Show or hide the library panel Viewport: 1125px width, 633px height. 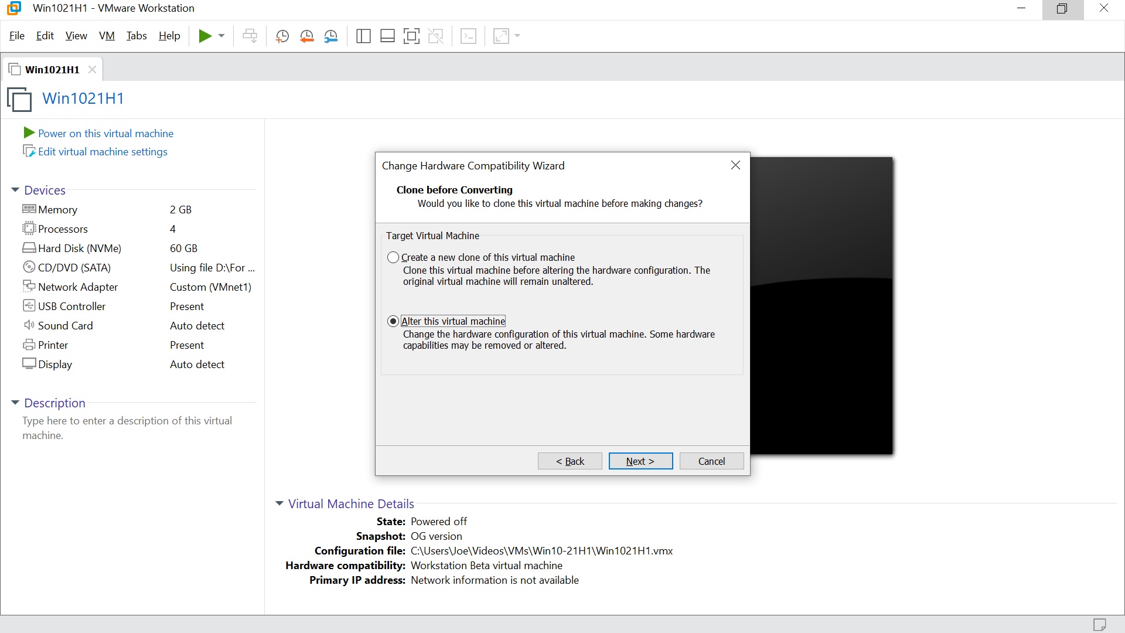point(363,36)
